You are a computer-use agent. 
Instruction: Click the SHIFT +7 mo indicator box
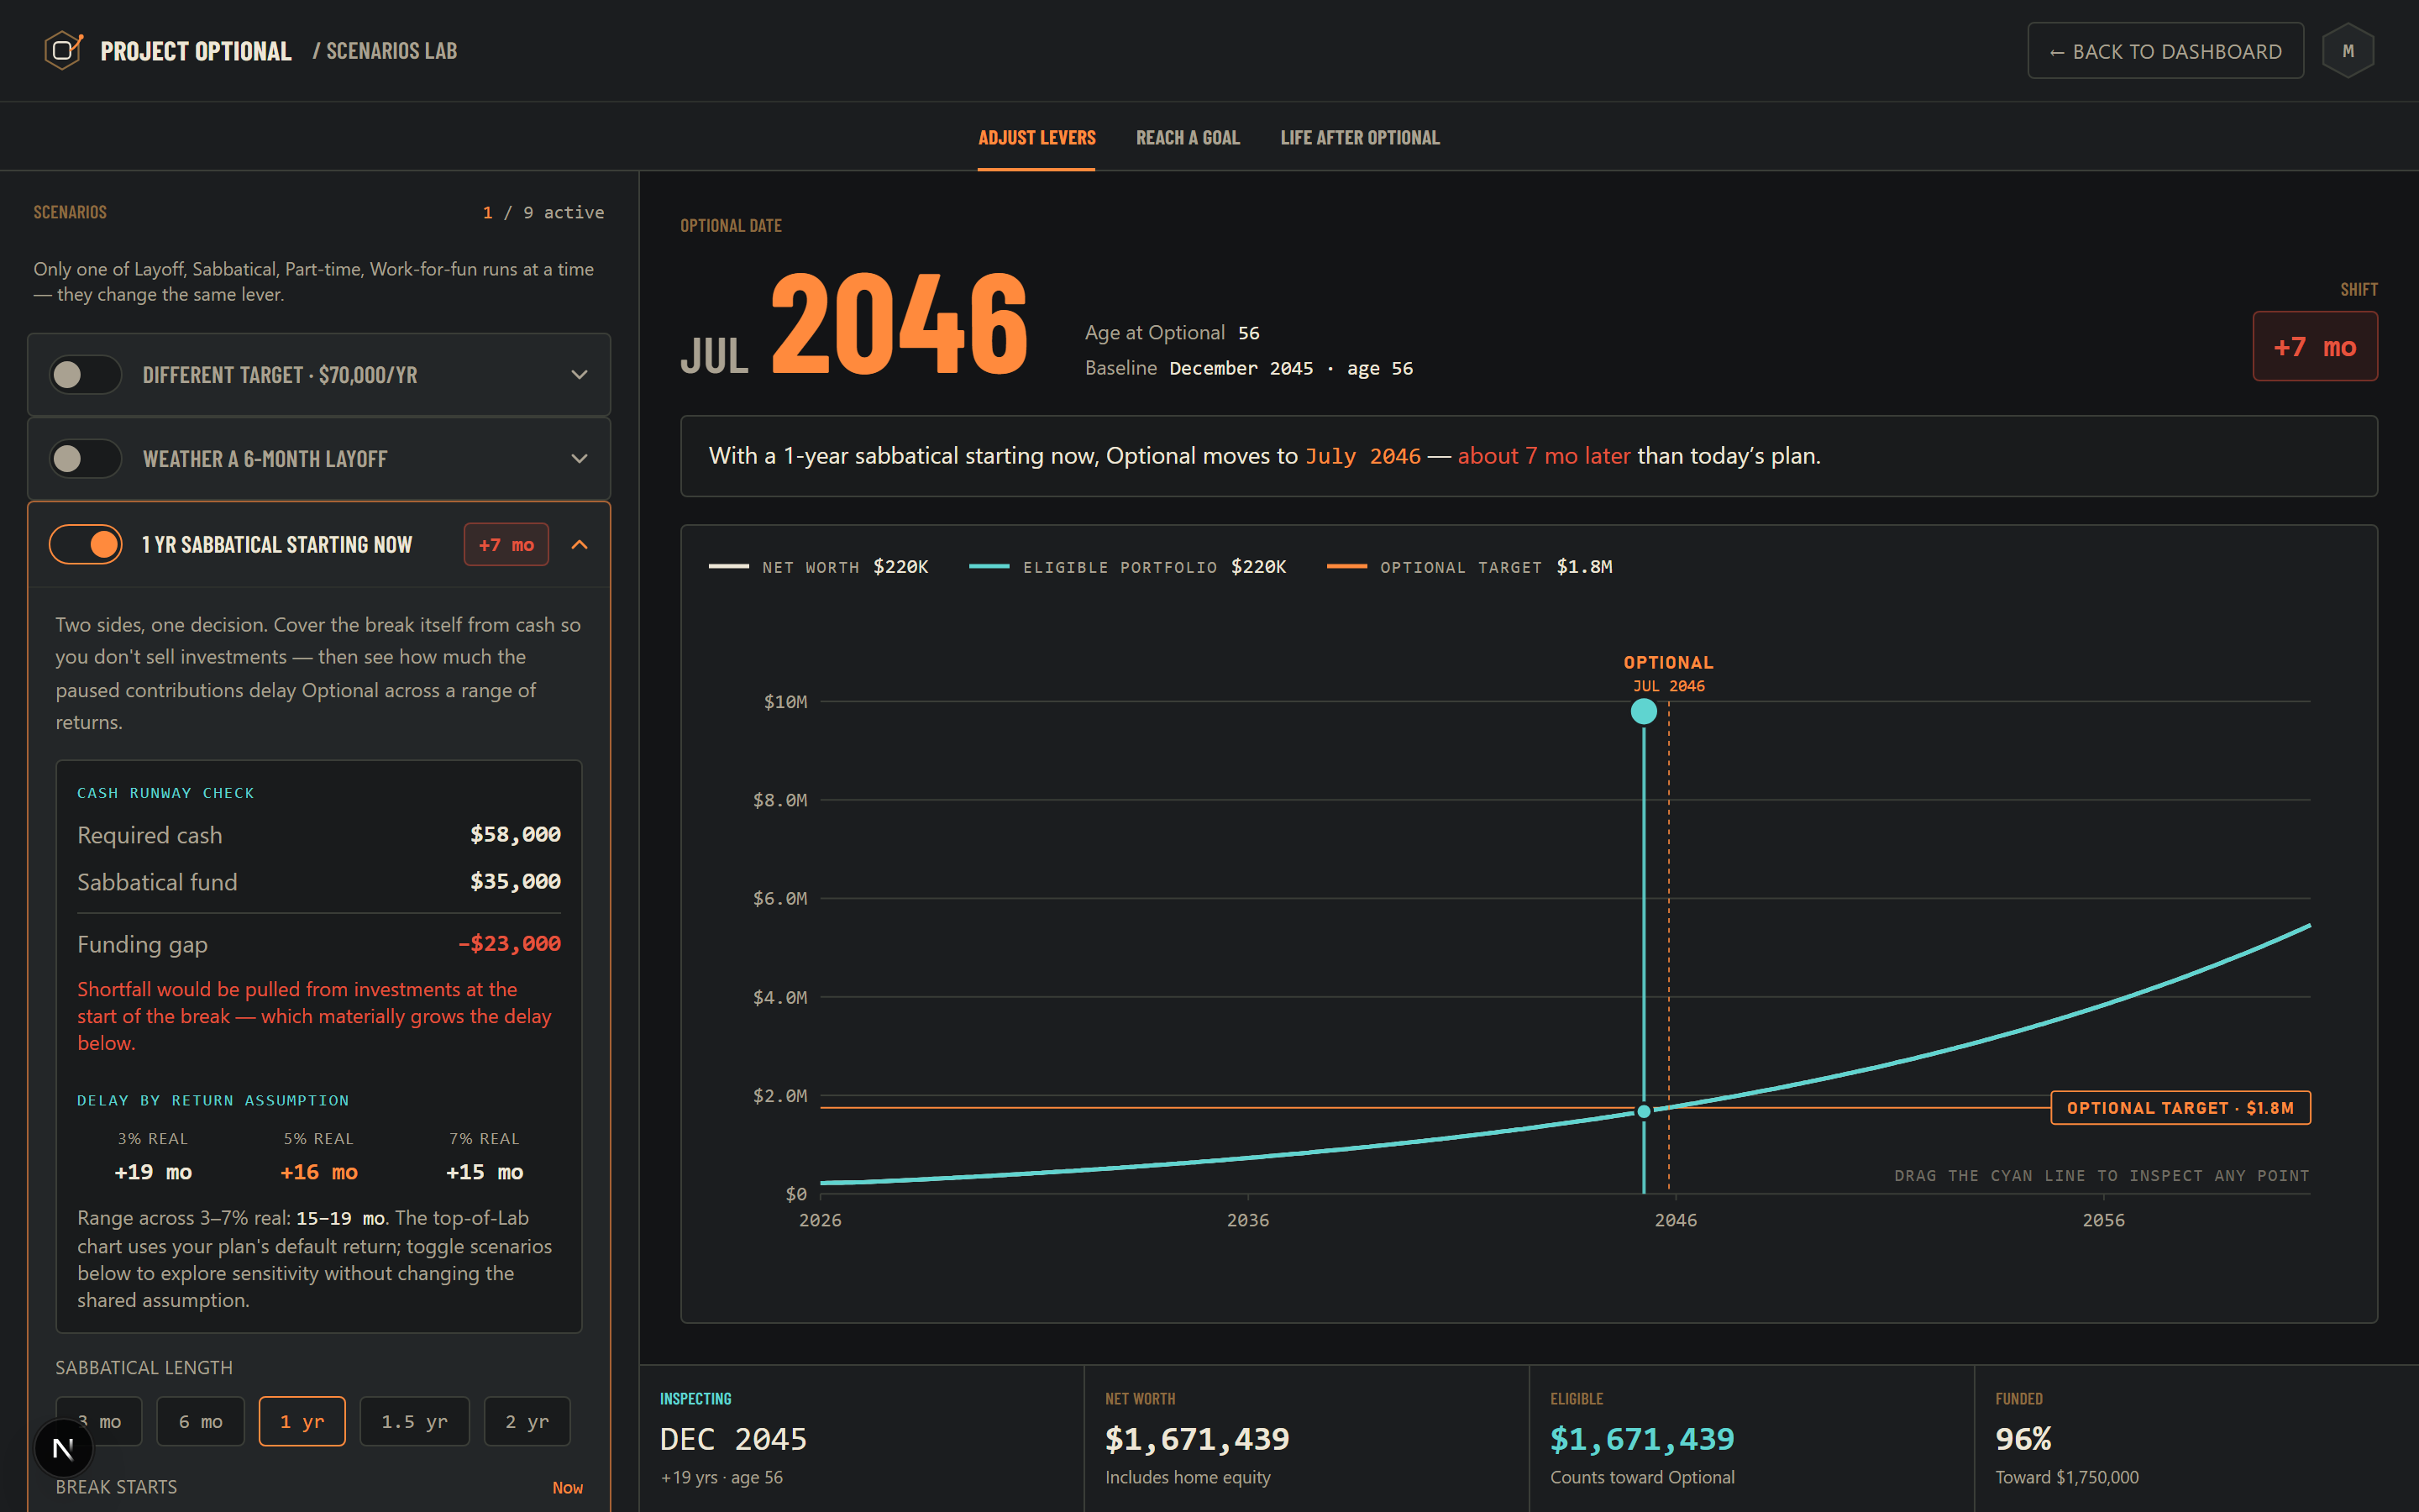click(x=2314, y=346)
